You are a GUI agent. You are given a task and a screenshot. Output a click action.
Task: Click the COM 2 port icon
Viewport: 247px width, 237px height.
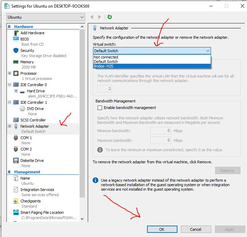[16, 149]
